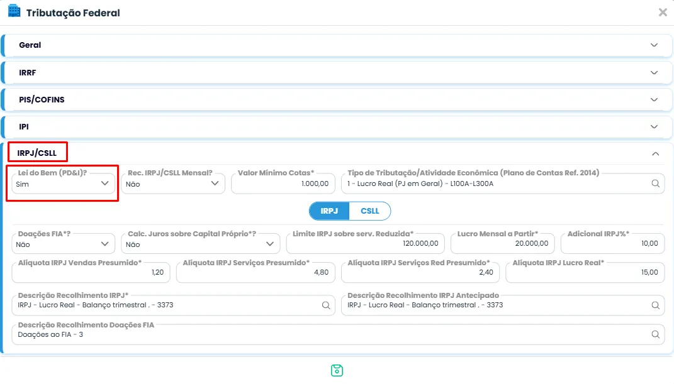Expand the PIS/COFINS section

tap(337, 99)
